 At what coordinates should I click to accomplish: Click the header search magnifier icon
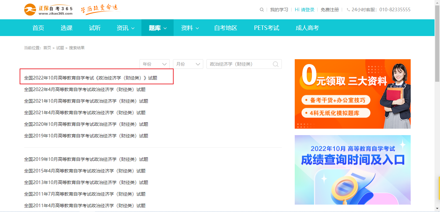[262, 10]
